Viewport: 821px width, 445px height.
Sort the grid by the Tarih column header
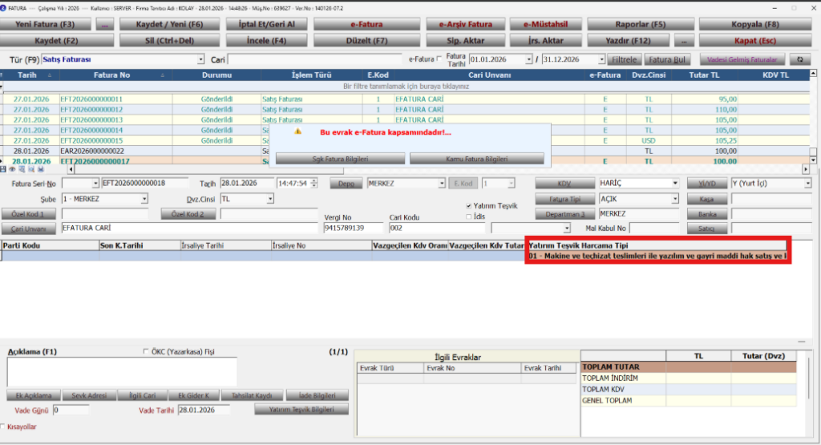pos(27,75)
